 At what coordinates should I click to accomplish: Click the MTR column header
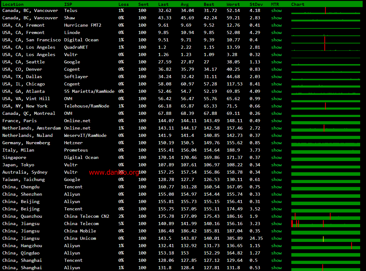275,4
